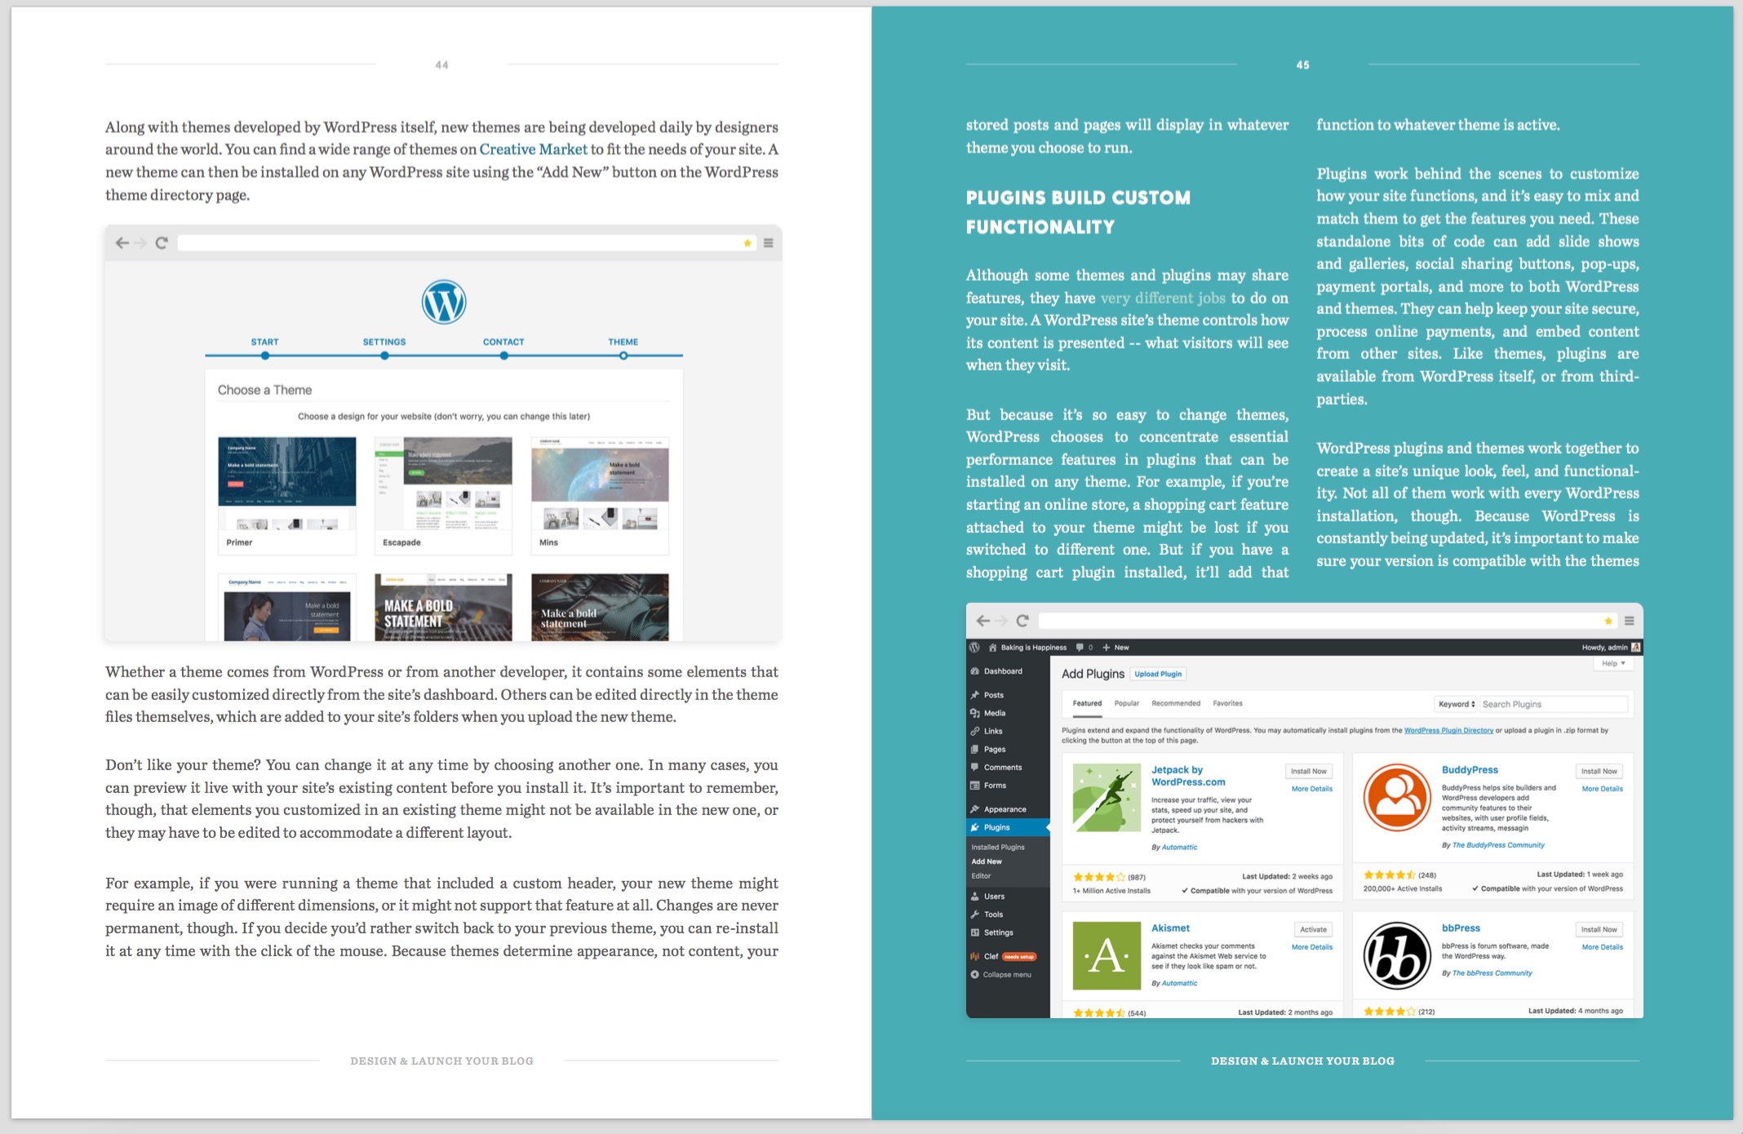The image size is (1743, 1134).
Task: Switch to the Recommended tab
Action: point(1176,703)
